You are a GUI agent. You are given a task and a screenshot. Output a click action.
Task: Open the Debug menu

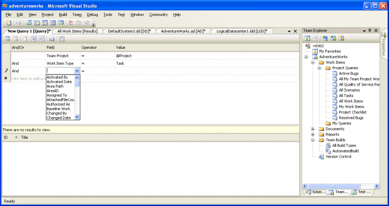[92, 14]
